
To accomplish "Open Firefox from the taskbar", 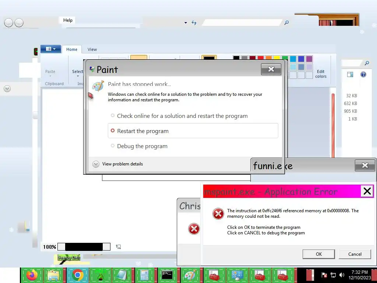I will [32, 275].
